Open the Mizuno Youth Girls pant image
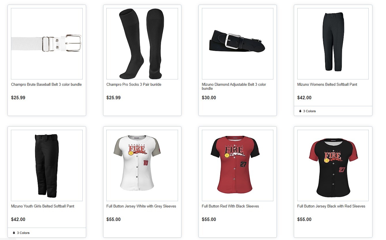The image size is (386, 240). pos(47,165)
